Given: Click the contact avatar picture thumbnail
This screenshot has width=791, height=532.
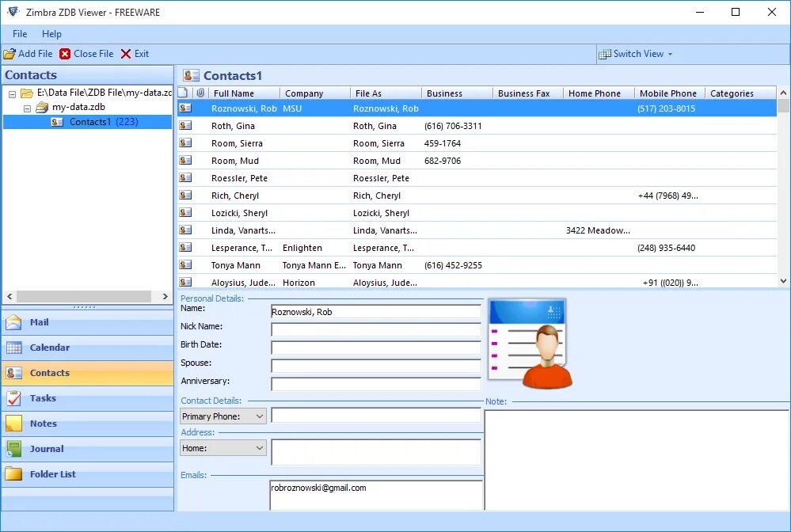Looking at the screenshot, I should pyautogui.click(x=531, y=344).
